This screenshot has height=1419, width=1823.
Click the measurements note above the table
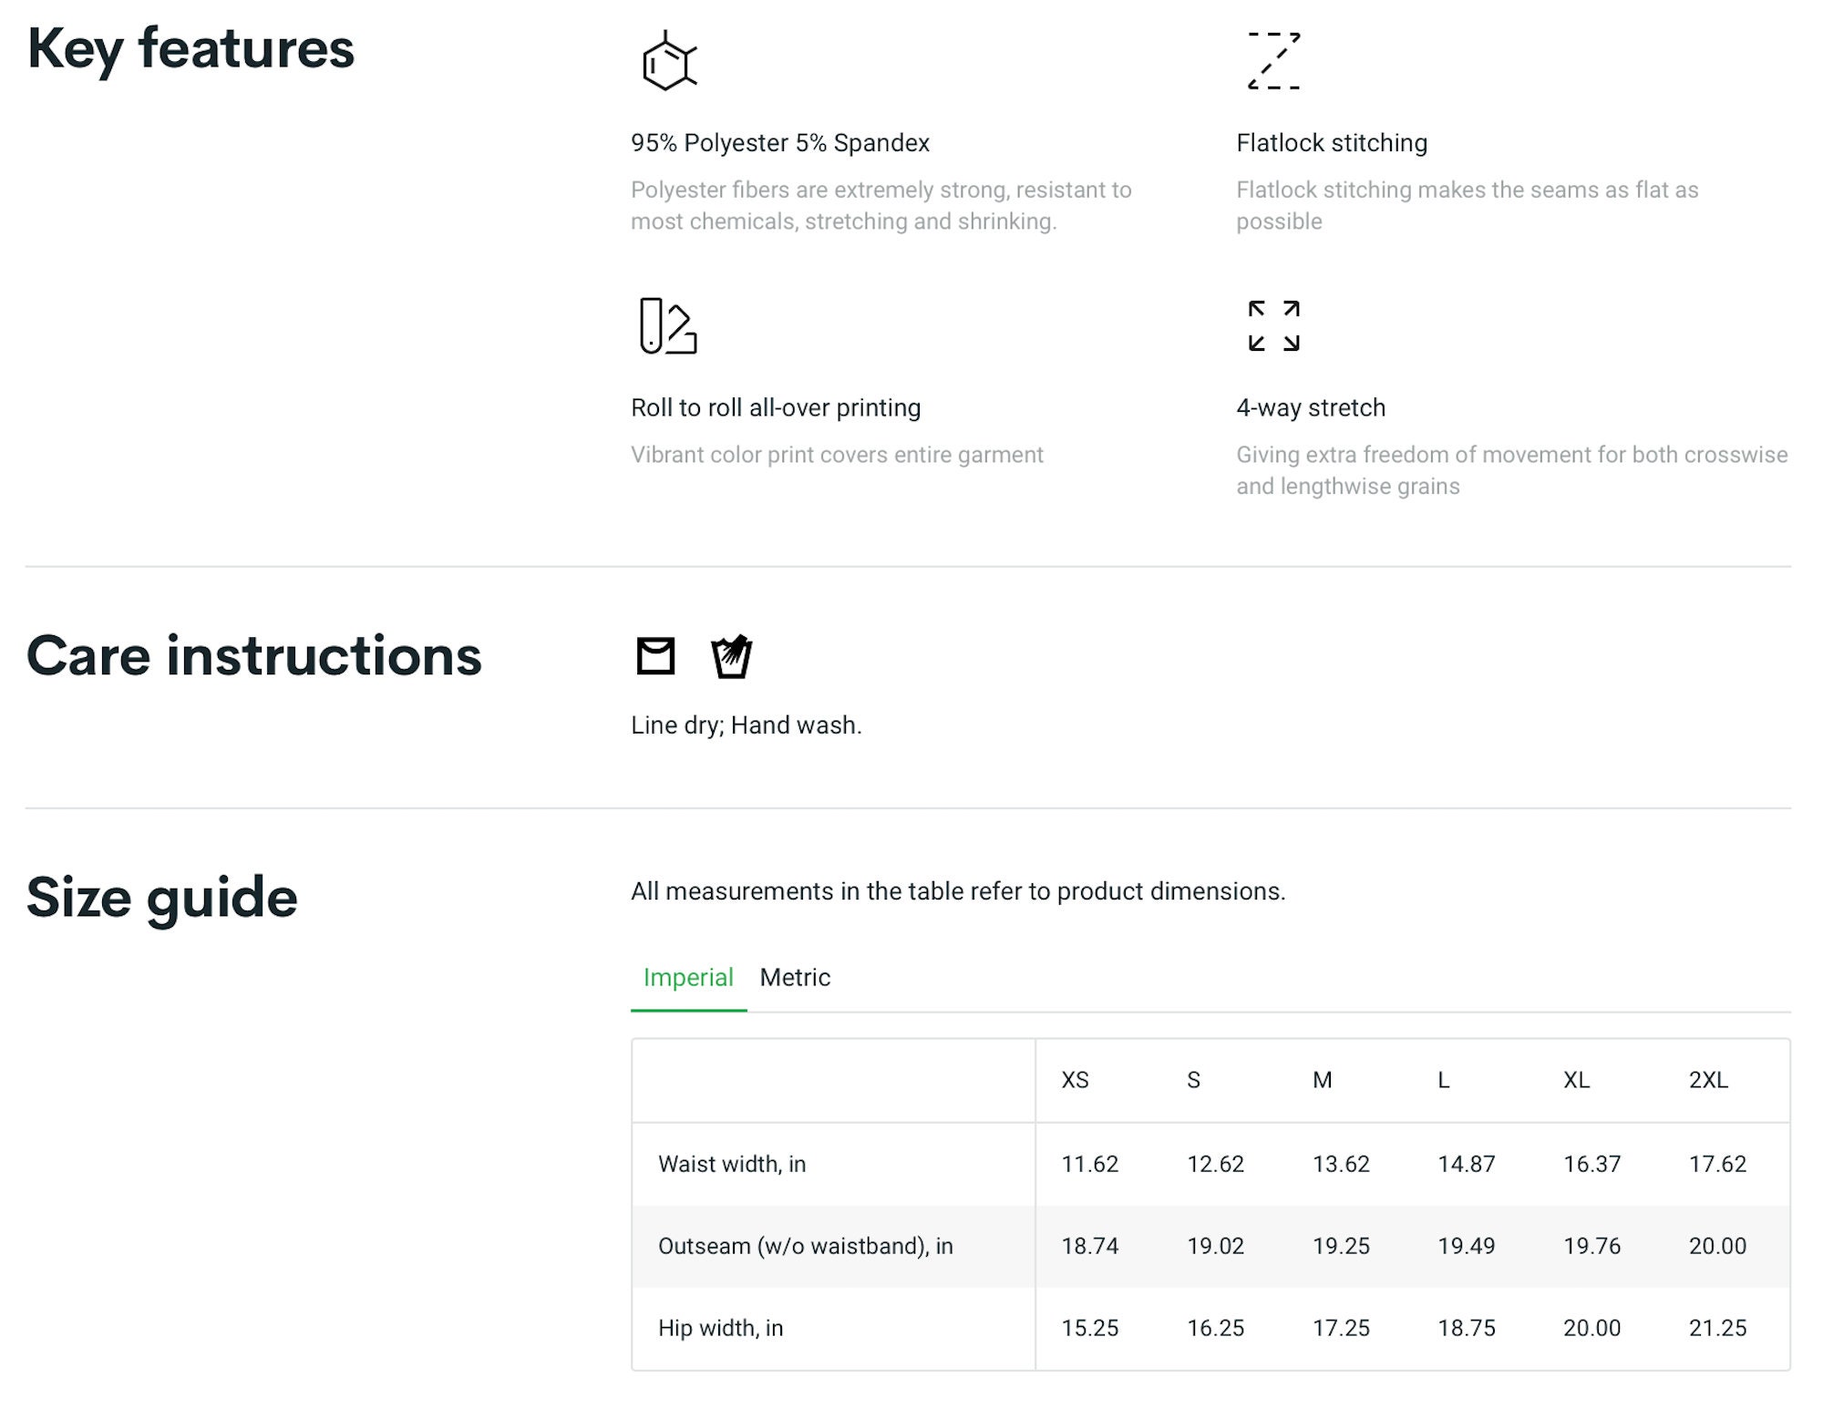(958, 891)
